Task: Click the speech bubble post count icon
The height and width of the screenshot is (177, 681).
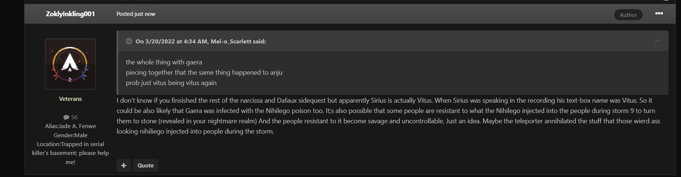Action: (x=66, y=117)
